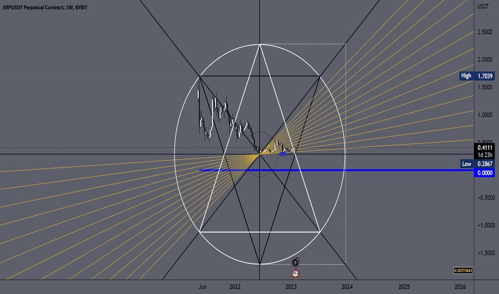Click the -1.0000 price axis label
499x294 pixels.
486,226
